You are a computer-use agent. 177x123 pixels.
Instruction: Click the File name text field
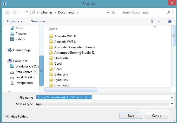point(104,98)
